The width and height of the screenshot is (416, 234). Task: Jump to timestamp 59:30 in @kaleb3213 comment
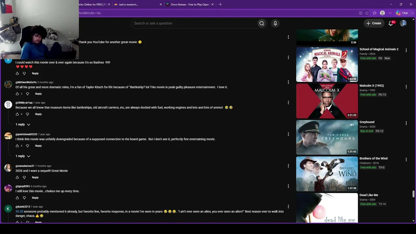19,212
